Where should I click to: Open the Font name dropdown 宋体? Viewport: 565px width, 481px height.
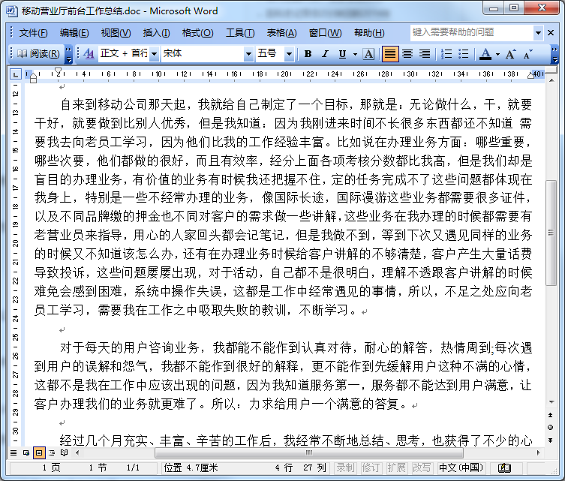pos(248,54)
